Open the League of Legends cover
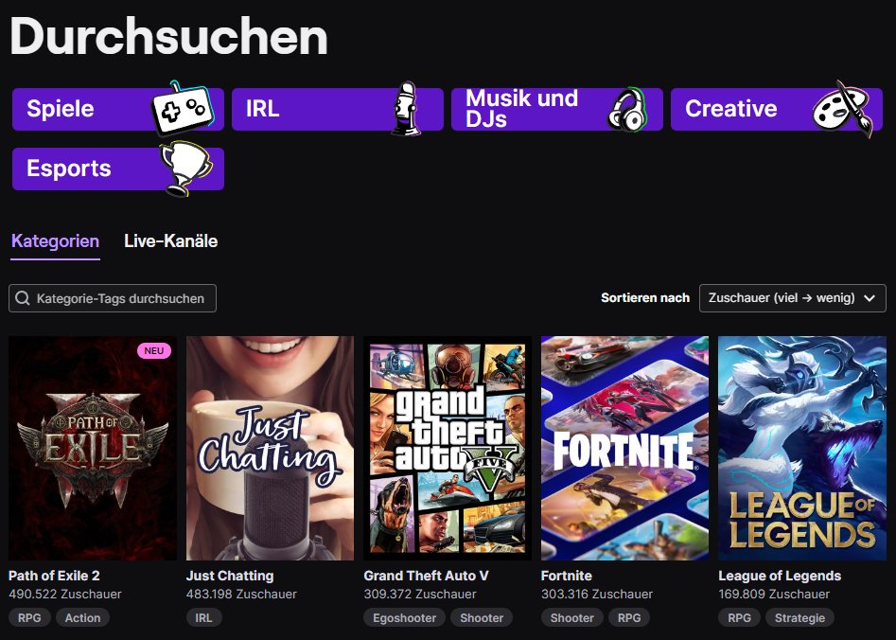 (802, 449)
